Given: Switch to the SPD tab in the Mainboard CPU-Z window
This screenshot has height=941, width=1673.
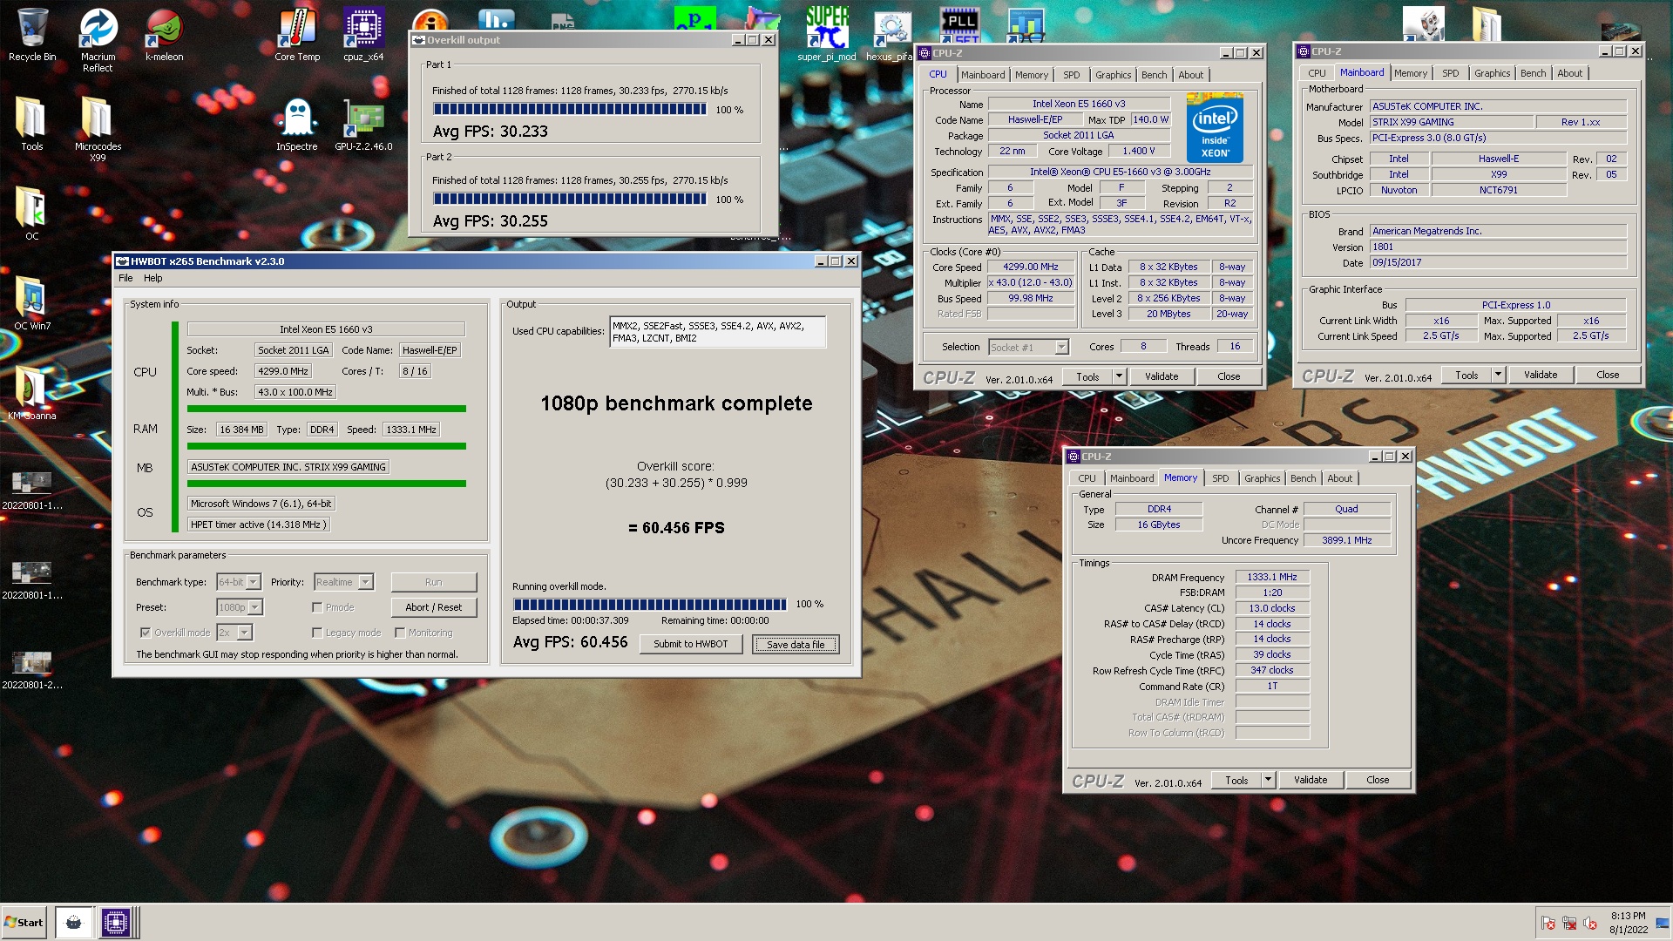Looking at the screenshot, I should (x=1450, y=73).
